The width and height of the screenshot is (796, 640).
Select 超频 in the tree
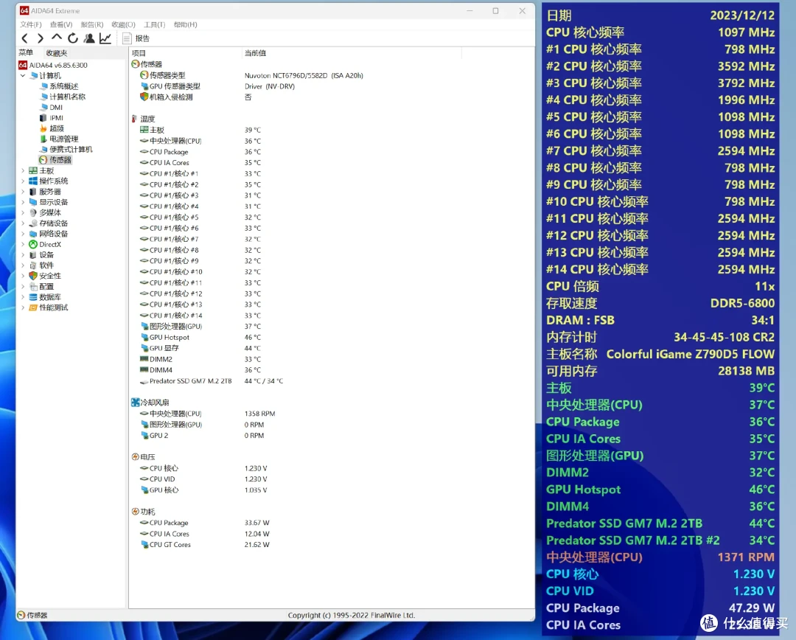point(52,128)
